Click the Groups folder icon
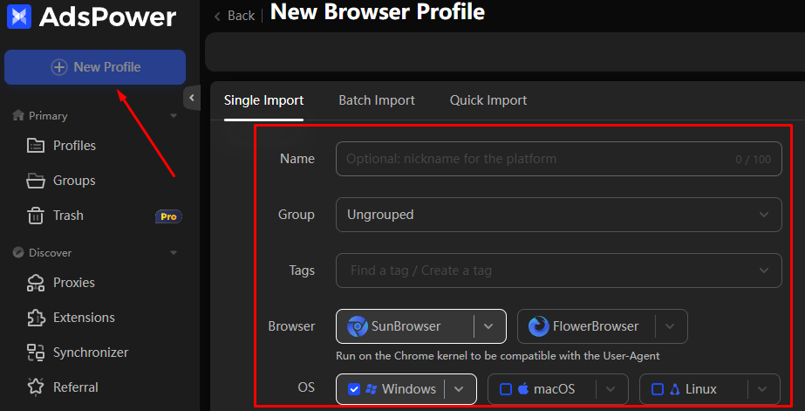Screen dimensions: 805x411 coord(36,181)
